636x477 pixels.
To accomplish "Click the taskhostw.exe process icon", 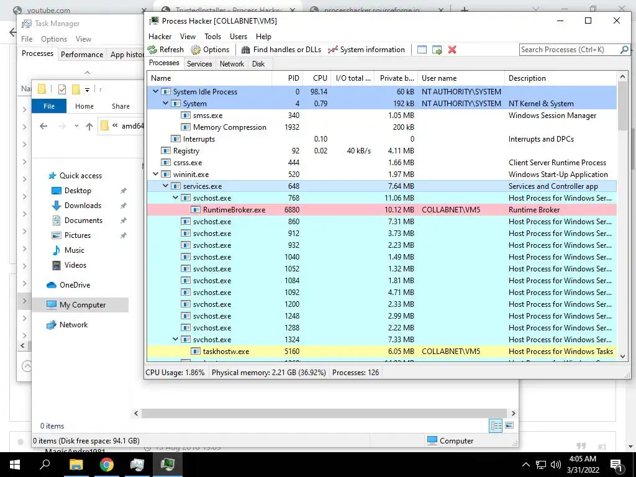I will click(x=196, y=352).
